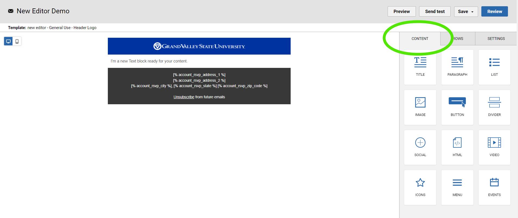This screenshot has width=518, height=218.
Task: Select the Video content block
Action: coord(494,147)
